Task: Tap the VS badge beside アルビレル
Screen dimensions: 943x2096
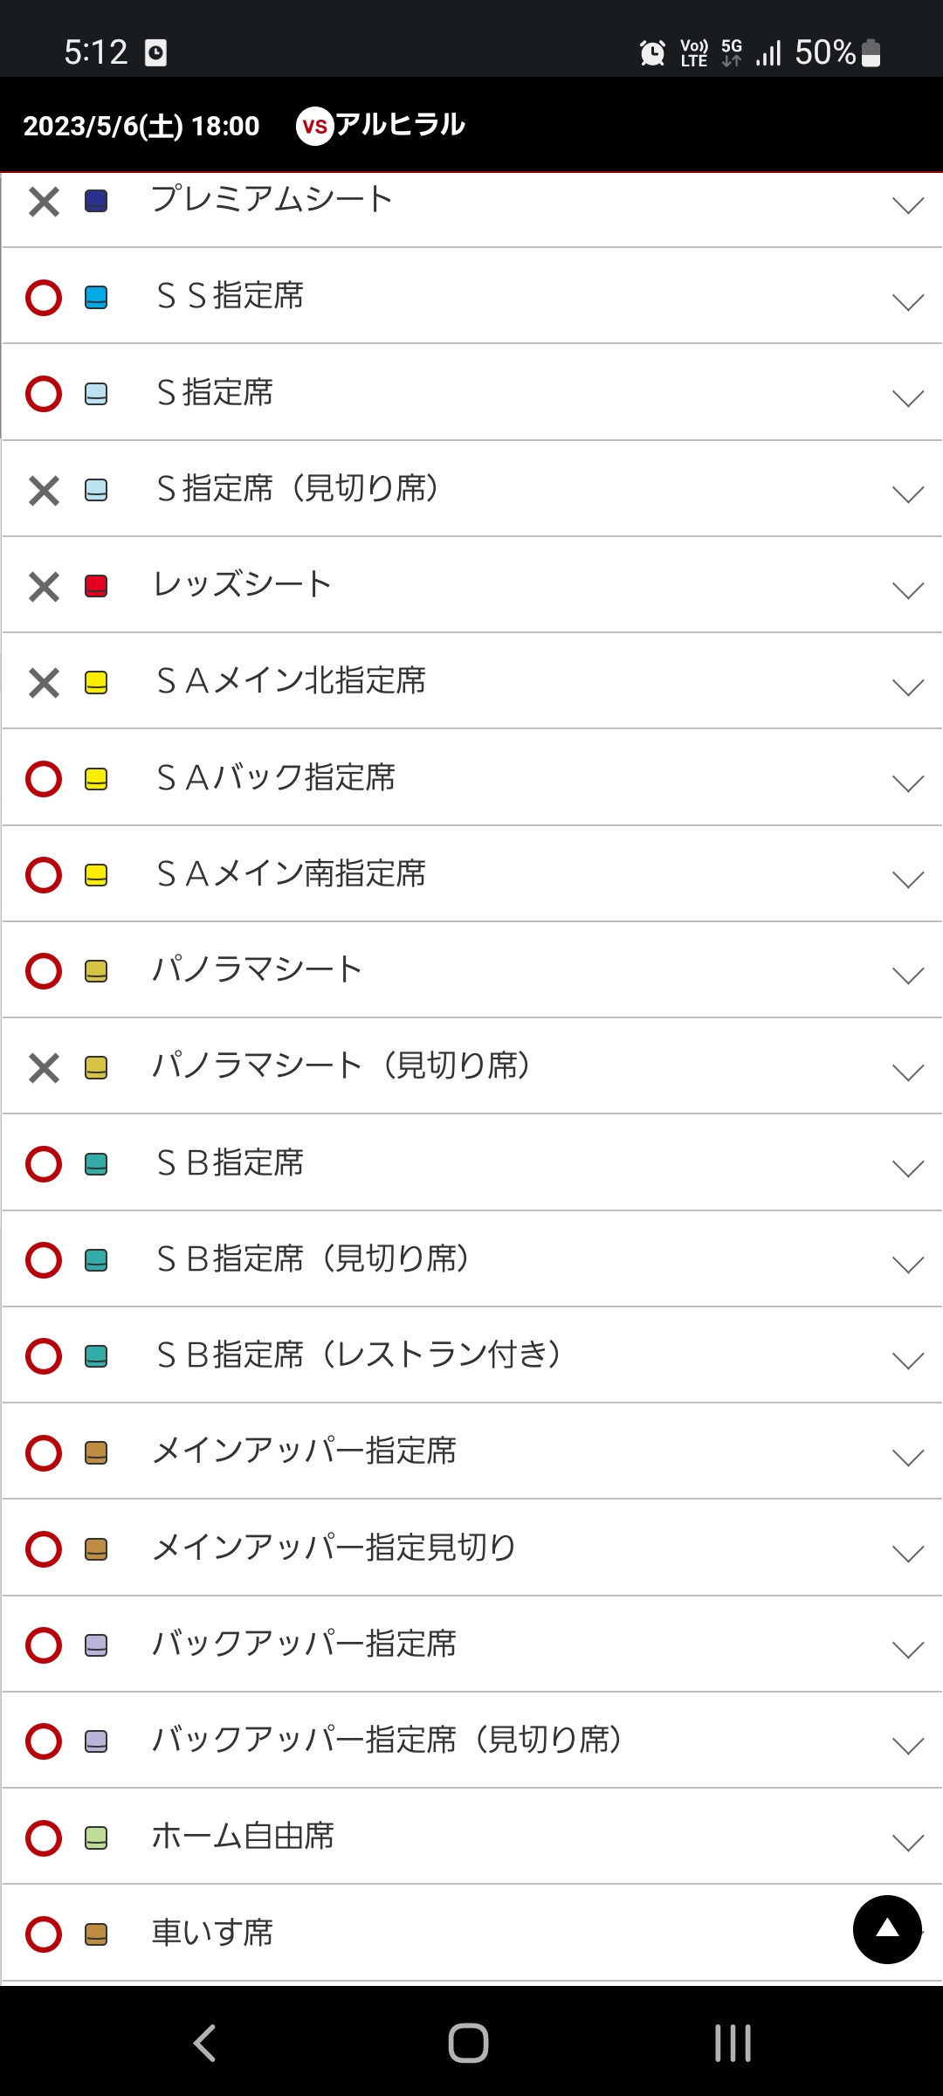Action: [314, 127]
